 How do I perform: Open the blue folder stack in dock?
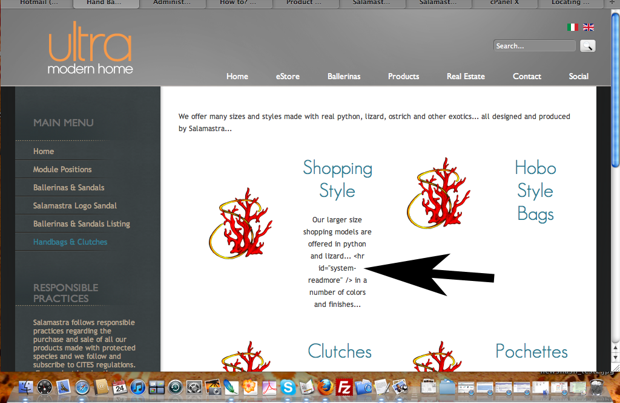(x=447, y=387)
